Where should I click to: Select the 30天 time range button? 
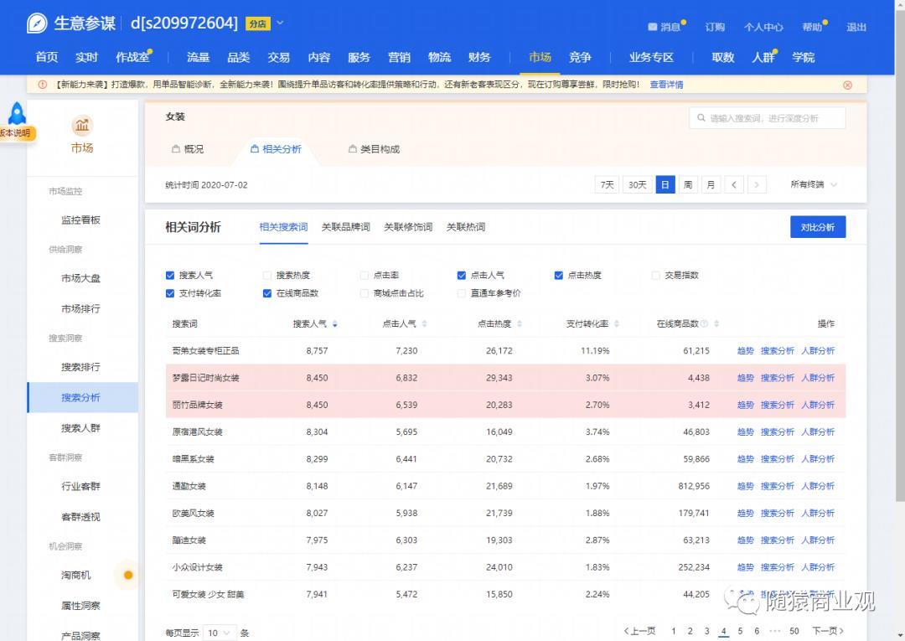[x=637, y=184]
